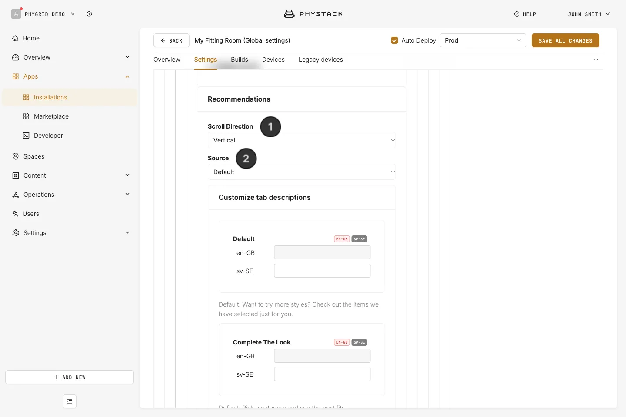
Task: Click the Back button
Action: 171,40
